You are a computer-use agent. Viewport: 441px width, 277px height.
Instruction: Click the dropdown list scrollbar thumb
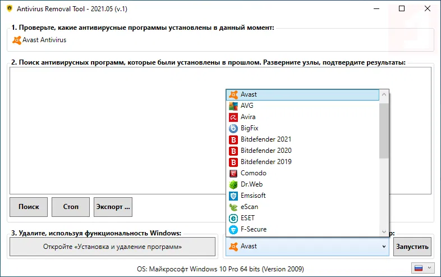384,131
